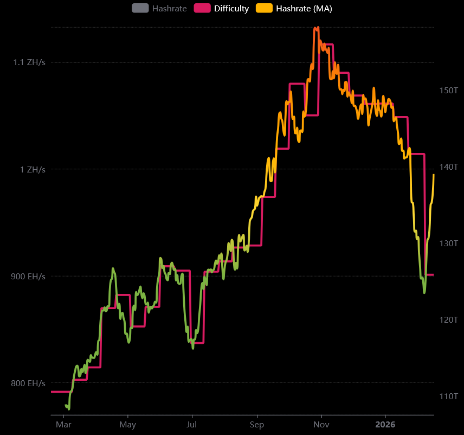Toggle the Hashrate (MA) legend label
This screenshot has height=435, width=464.
pos(304,8)
